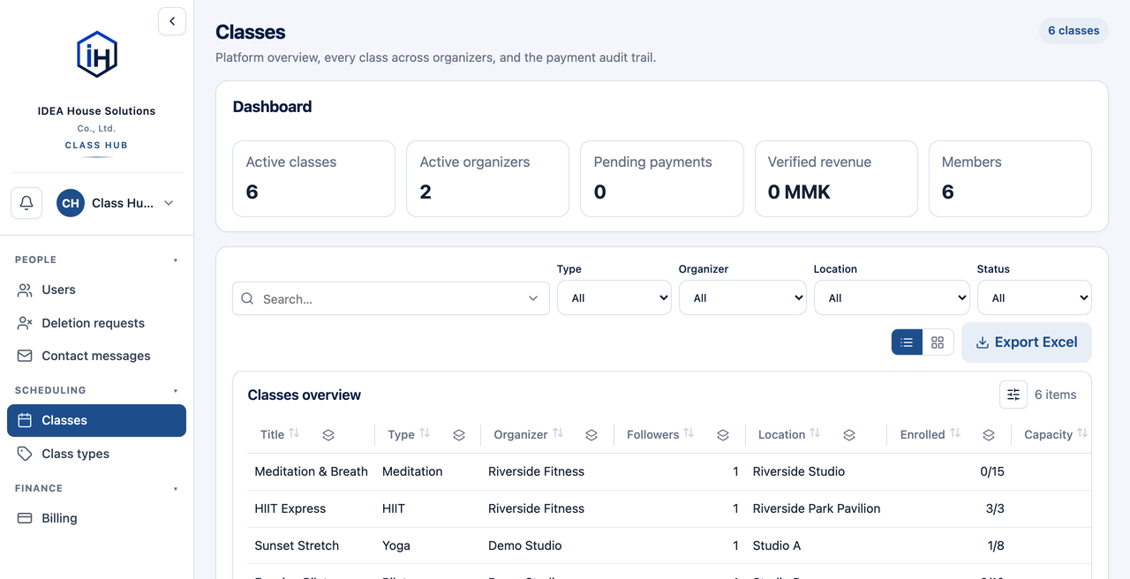
Task: Click the Verified revenue card
Action: 835,178
